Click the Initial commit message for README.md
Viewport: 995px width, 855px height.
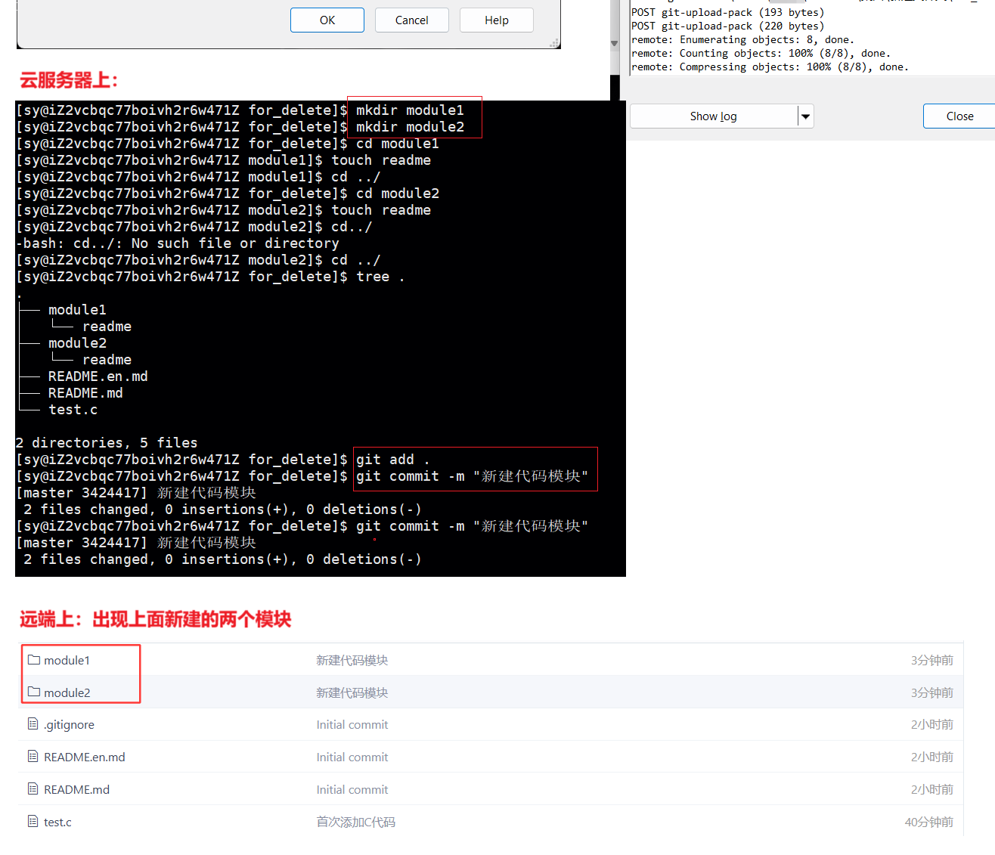point(352,790)
